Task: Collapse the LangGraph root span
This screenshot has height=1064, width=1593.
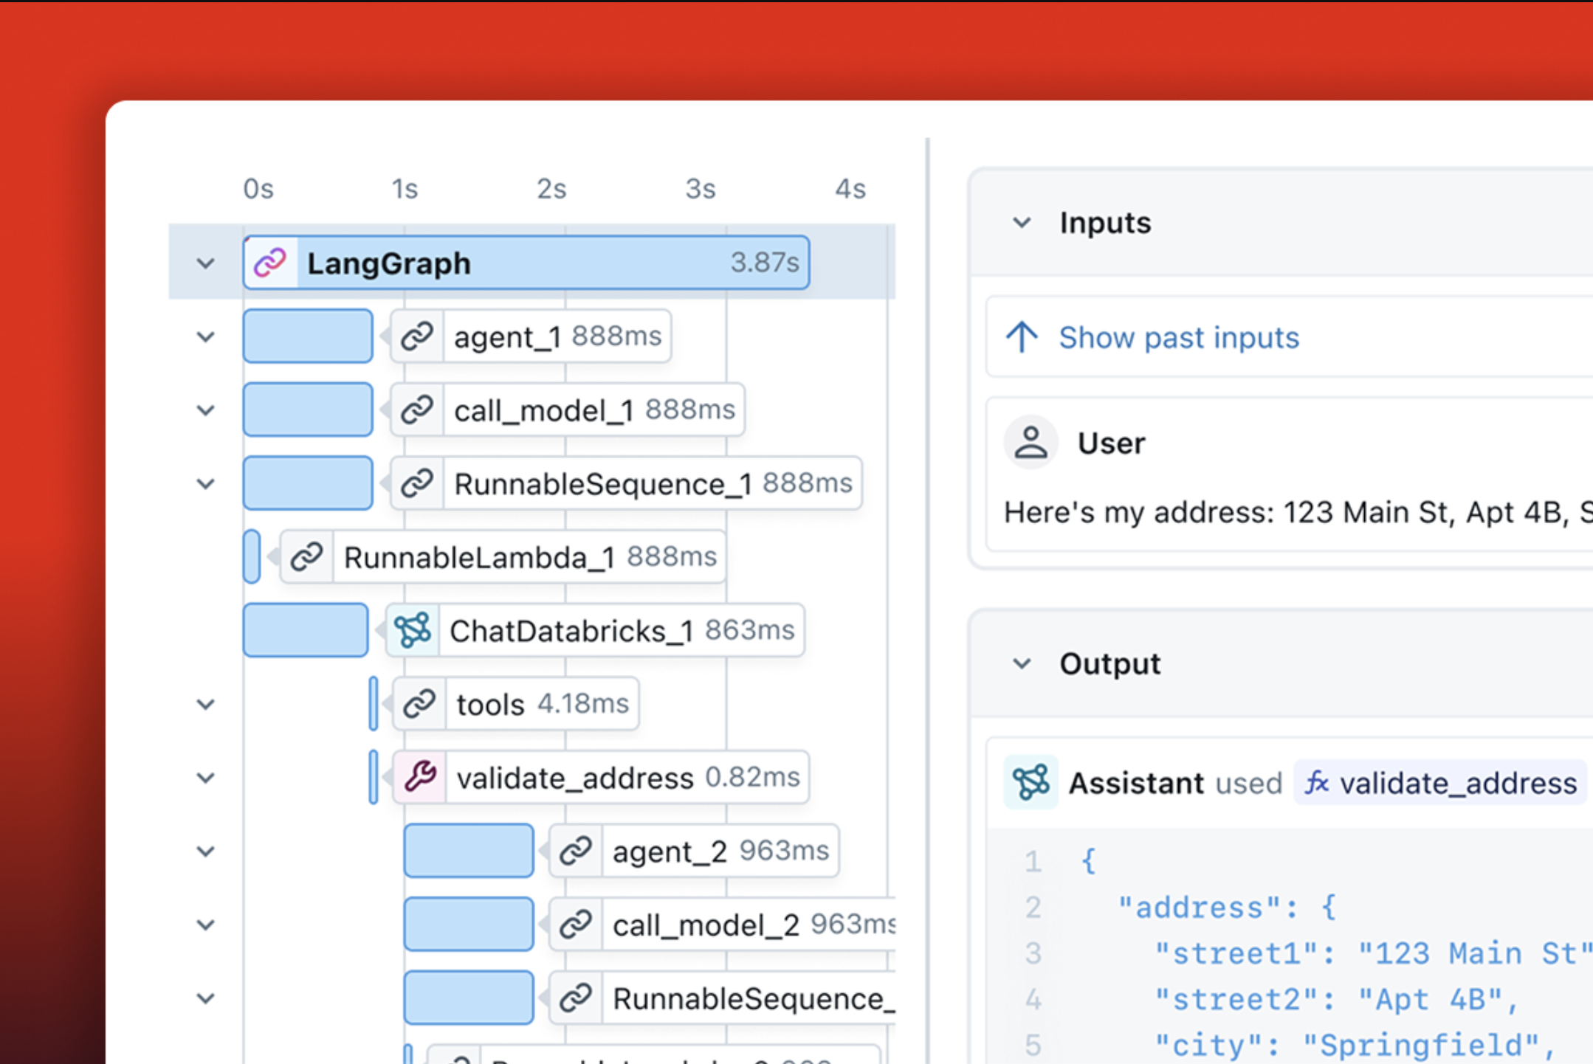Action: coord(204,263)
